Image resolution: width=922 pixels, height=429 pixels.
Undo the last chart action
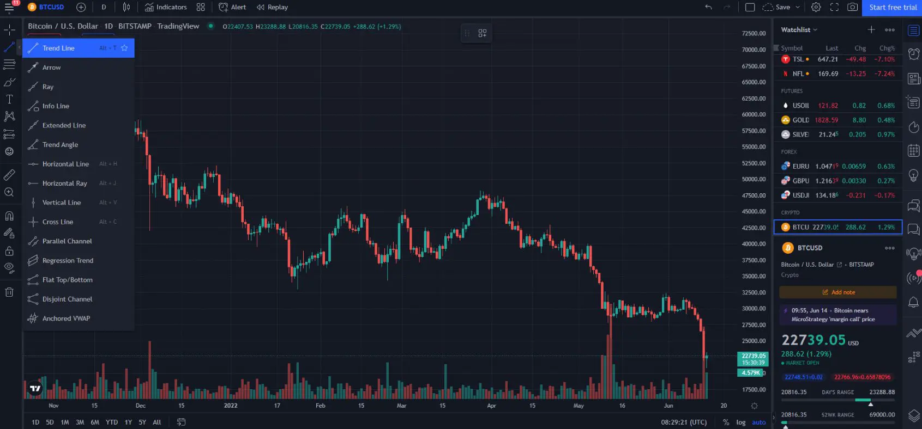coord(708,7)
